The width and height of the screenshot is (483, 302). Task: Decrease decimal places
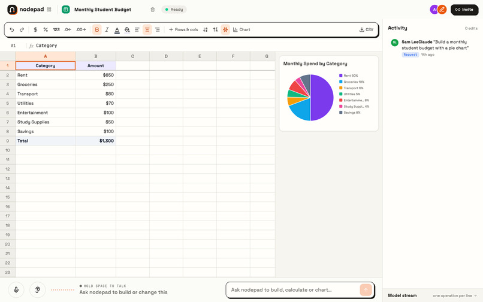point(68,29)
